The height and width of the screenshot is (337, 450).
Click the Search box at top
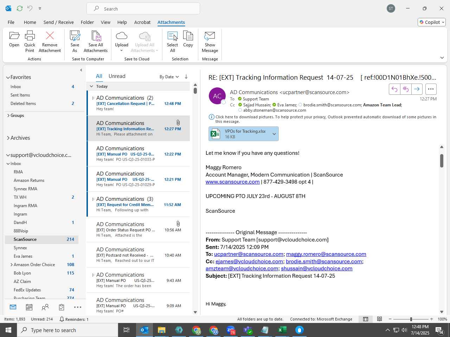(x=143, y=9)
